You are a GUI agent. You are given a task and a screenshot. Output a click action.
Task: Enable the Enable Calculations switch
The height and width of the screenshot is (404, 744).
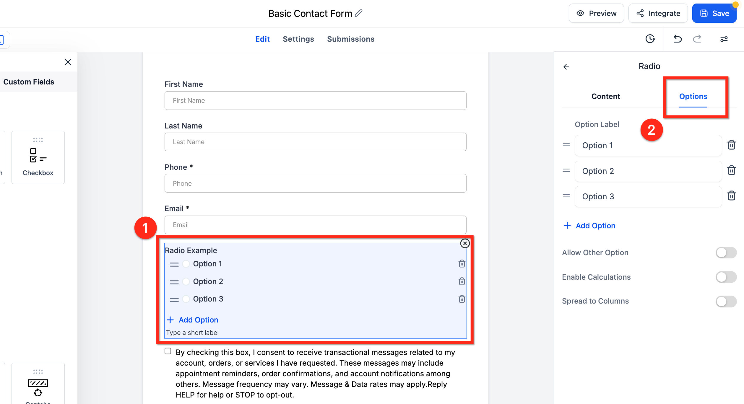pyautogui.click(x=726, y=277)
